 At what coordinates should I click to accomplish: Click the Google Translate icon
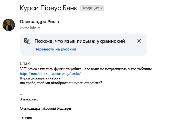pos(27,41)
